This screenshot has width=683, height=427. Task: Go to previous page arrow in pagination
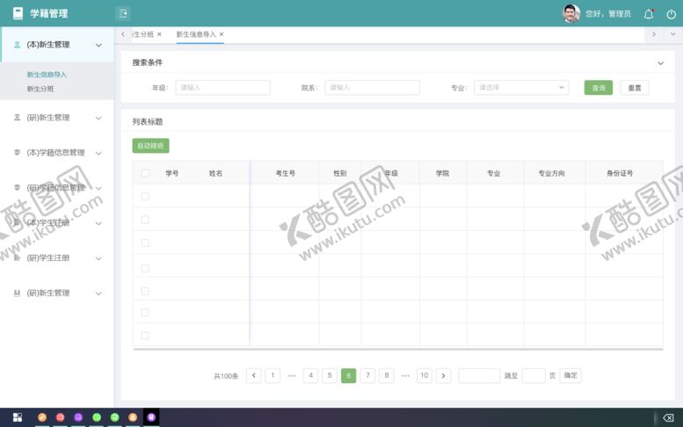253,375
